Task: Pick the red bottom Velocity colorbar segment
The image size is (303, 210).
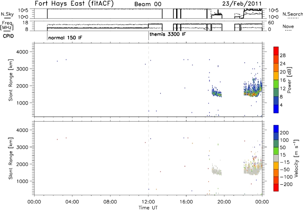Action: coord(276,187)
